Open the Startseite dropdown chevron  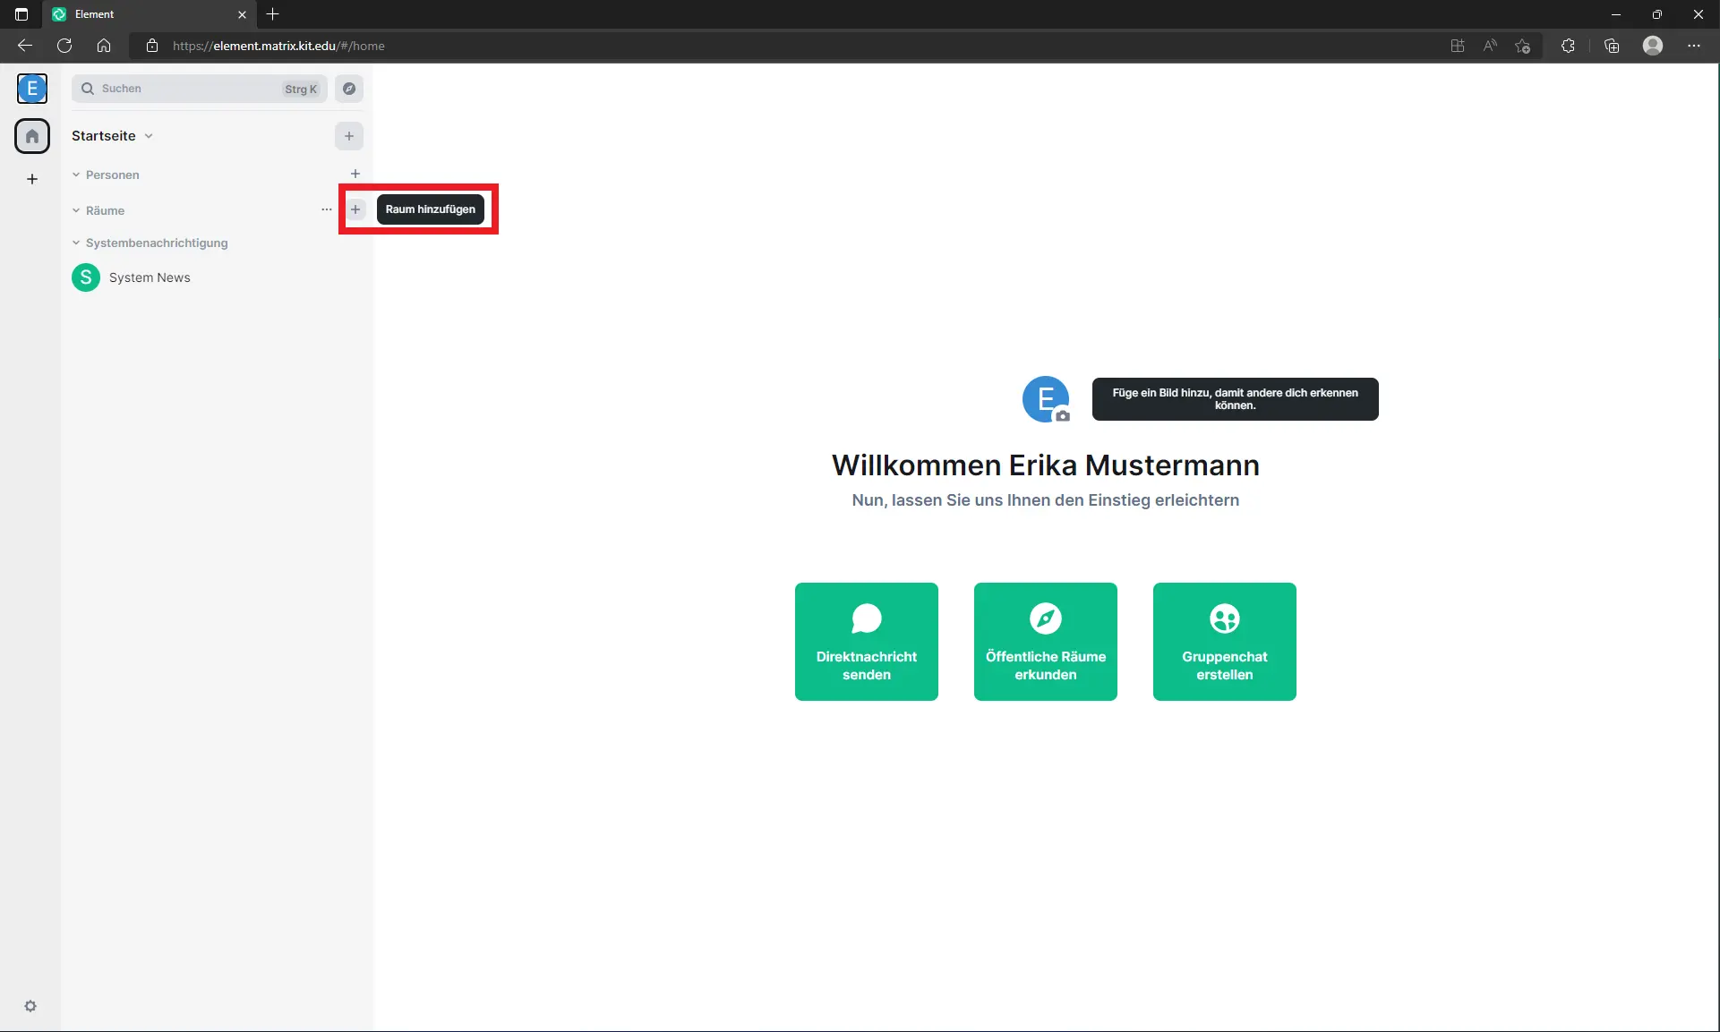click(x=148, y=136)
